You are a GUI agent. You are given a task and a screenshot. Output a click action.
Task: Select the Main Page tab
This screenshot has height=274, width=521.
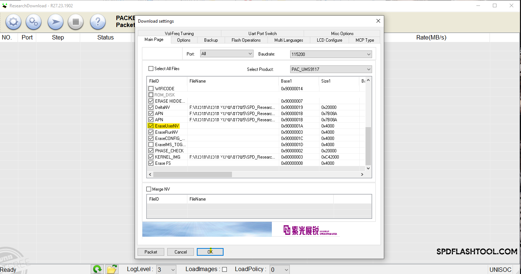154,39
